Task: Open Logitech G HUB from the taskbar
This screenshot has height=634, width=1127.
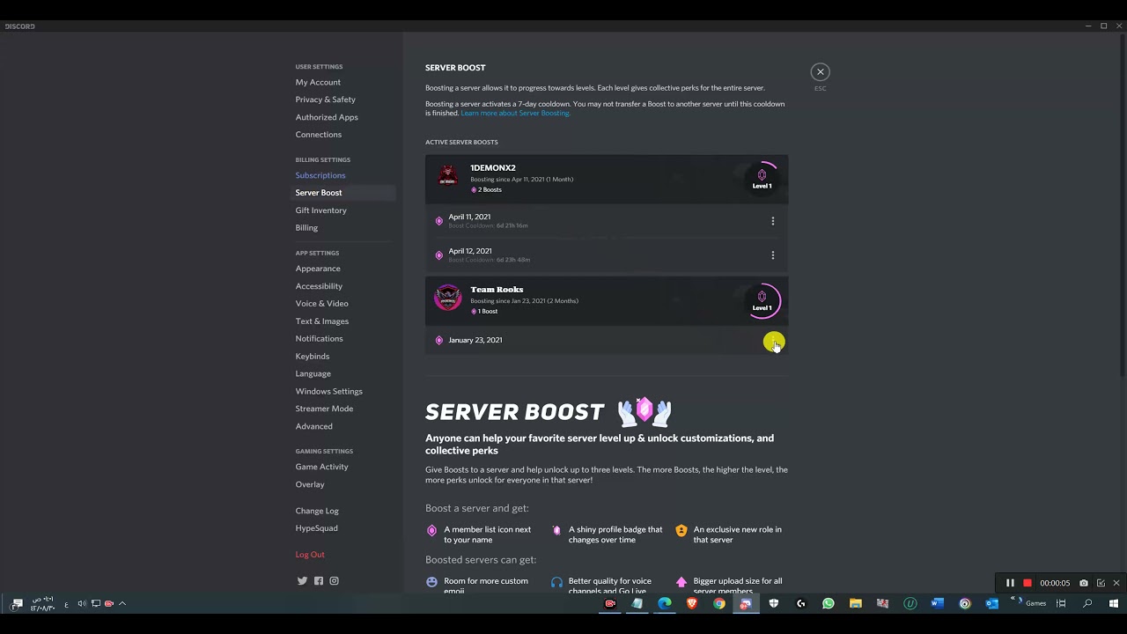Action: (x=800, y=603)
